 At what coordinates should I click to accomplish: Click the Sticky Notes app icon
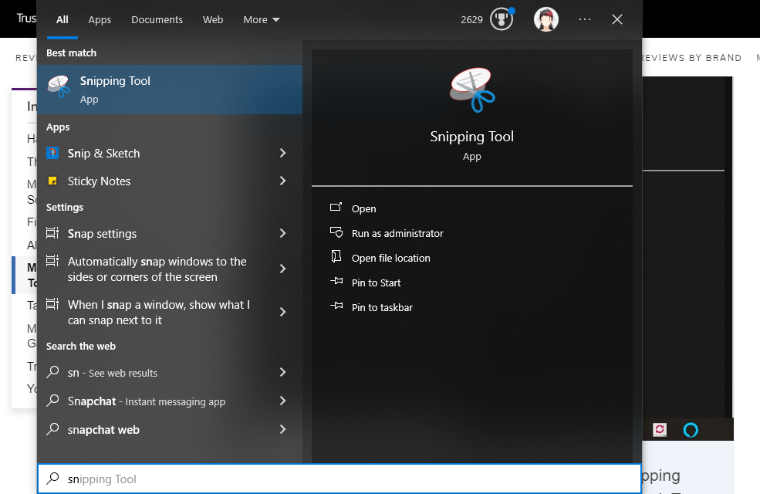point(52,181)
